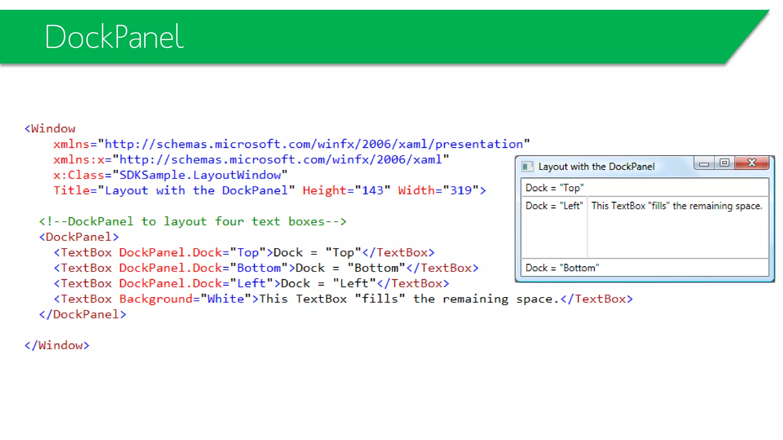Click the "Layout with the DockPanel" title bar text
This screenshot has height=440, width=783.
click(596, 167)
